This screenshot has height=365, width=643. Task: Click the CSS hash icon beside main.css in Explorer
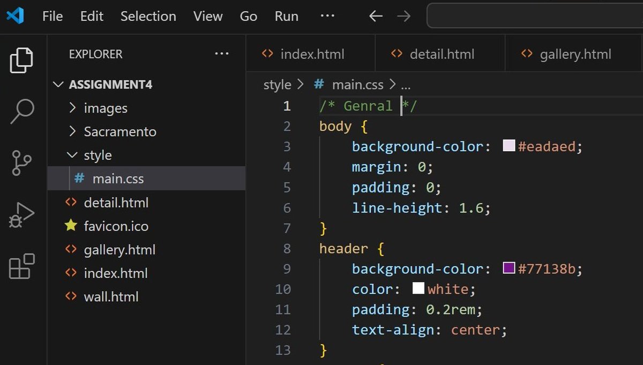click(79, 178)
